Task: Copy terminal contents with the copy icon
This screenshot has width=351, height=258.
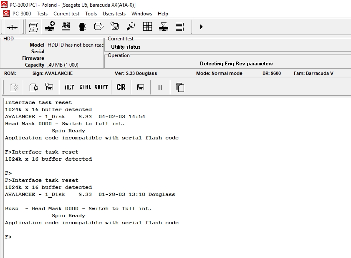Action: [180, 87]
